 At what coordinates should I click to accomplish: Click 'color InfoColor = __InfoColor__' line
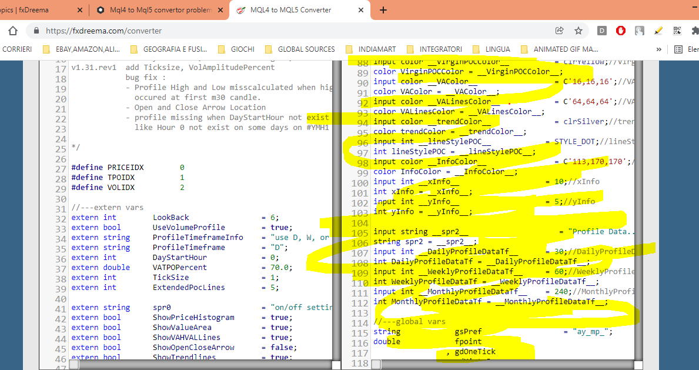point(446,171)
